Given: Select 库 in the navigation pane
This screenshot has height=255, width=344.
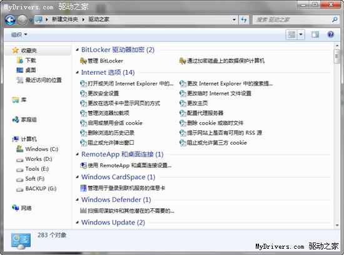Looking at the screenshot, I should coord(19,100).
